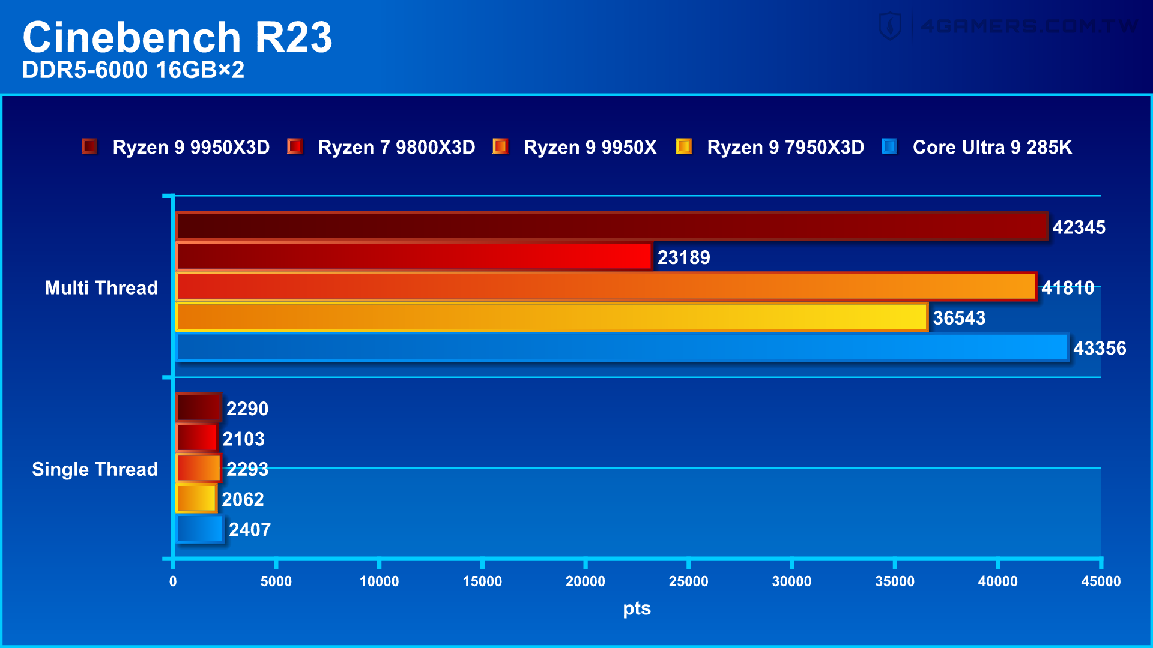Select the Core Ultra 9 285K legend label

pos(992,147)
